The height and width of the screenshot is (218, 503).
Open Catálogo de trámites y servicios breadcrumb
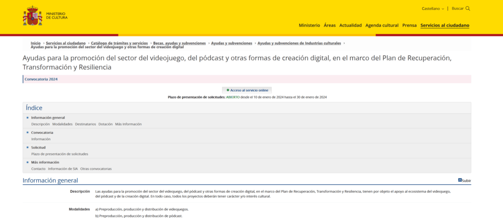tap(119, 43)
